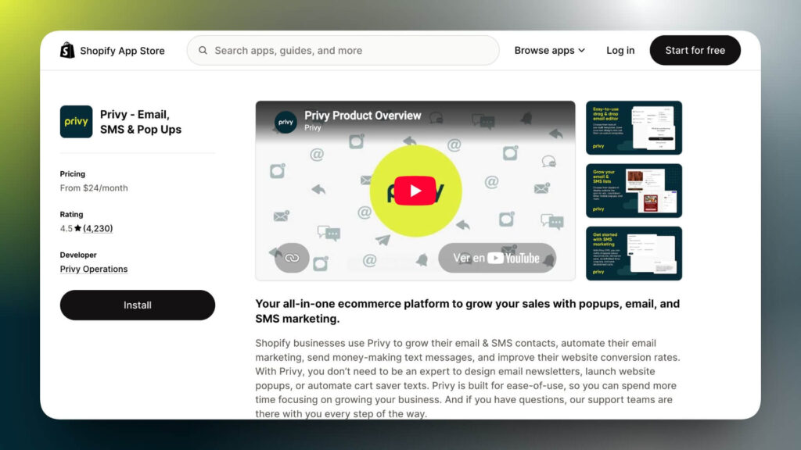Click the Start for free button
Image resolution: width=801 pixels, height=450 pixels.
695,50
